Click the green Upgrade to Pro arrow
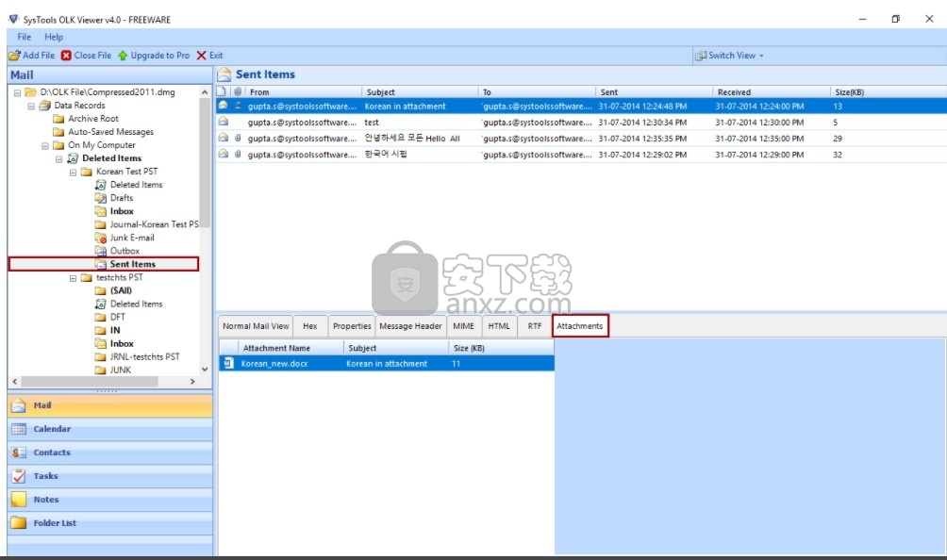 [x=123, y=56]
